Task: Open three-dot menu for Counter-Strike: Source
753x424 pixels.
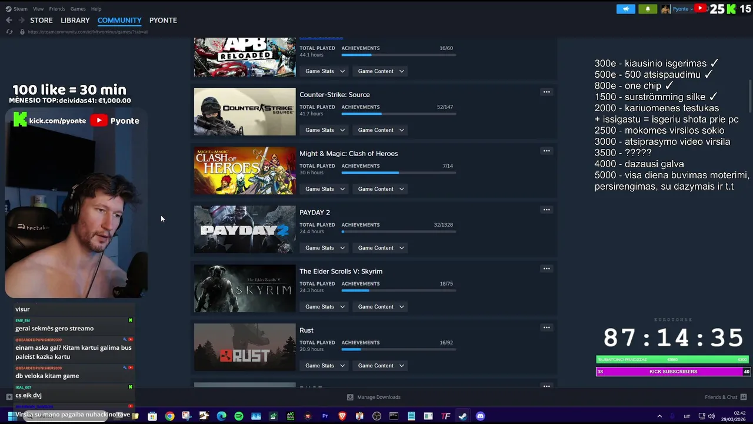Action: coord(547,92)
